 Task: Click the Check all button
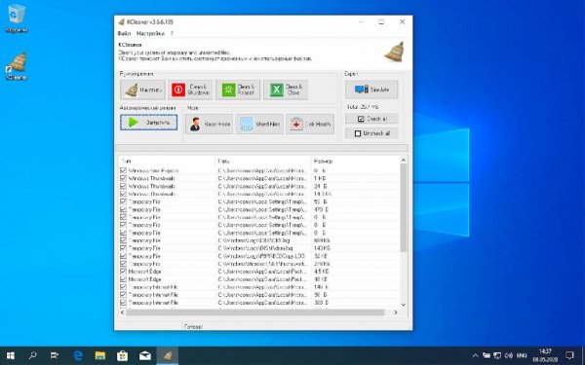pyautogui.click(x=371, y=119)
